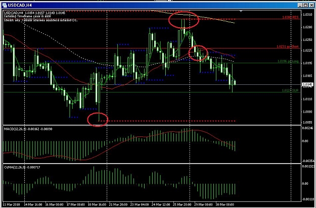Click the SUP support level label
Screen dimensions: 316x208
(x=290, y=91)
